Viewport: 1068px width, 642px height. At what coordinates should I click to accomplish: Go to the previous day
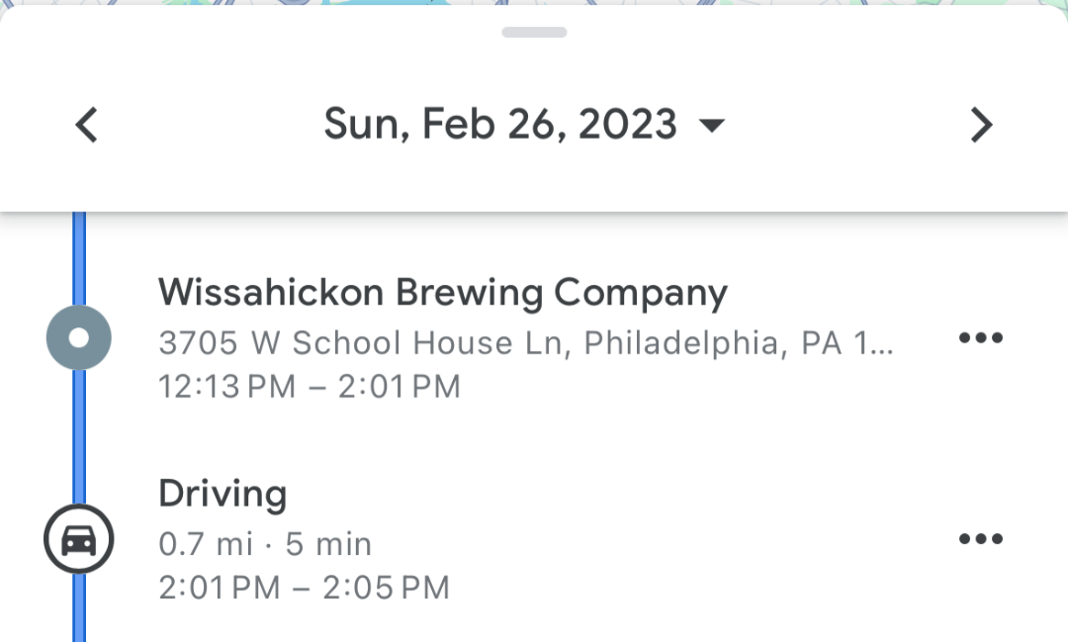87,126
